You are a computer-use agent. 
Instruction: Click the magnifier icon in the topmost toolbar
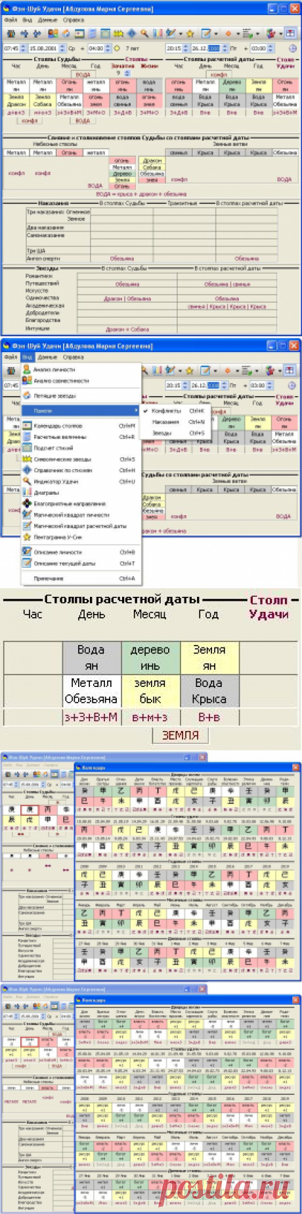click(144, 34)
